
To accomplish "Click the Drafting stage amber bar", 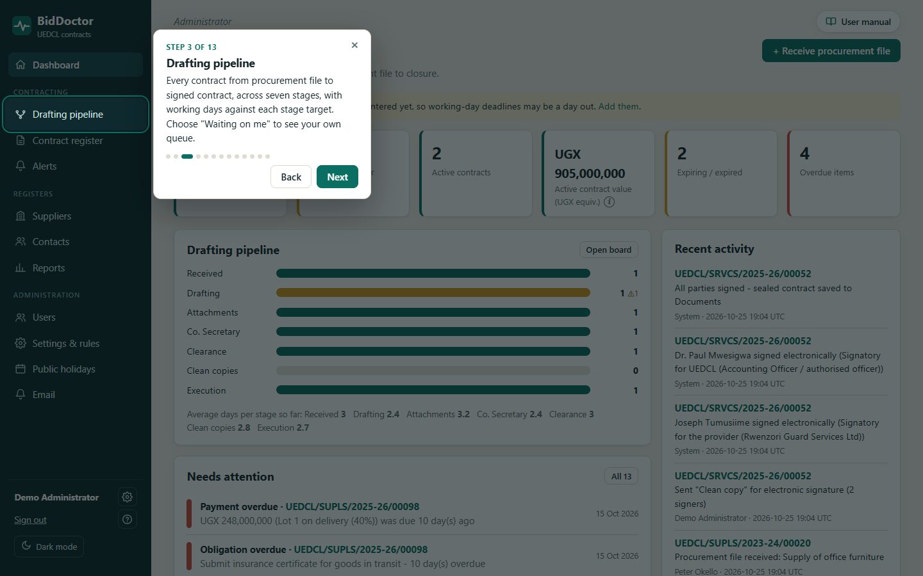I will coord(433,292).
